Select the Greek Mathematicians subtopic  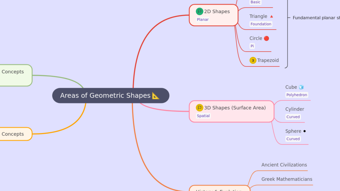(287, 179)
